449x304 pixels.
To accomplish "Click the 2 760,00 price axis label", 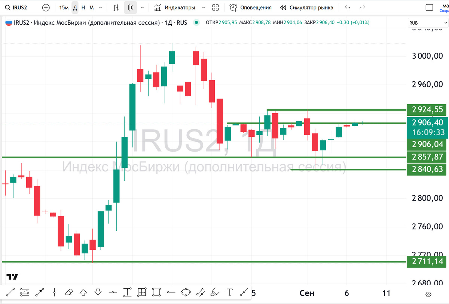I will 427,226.
